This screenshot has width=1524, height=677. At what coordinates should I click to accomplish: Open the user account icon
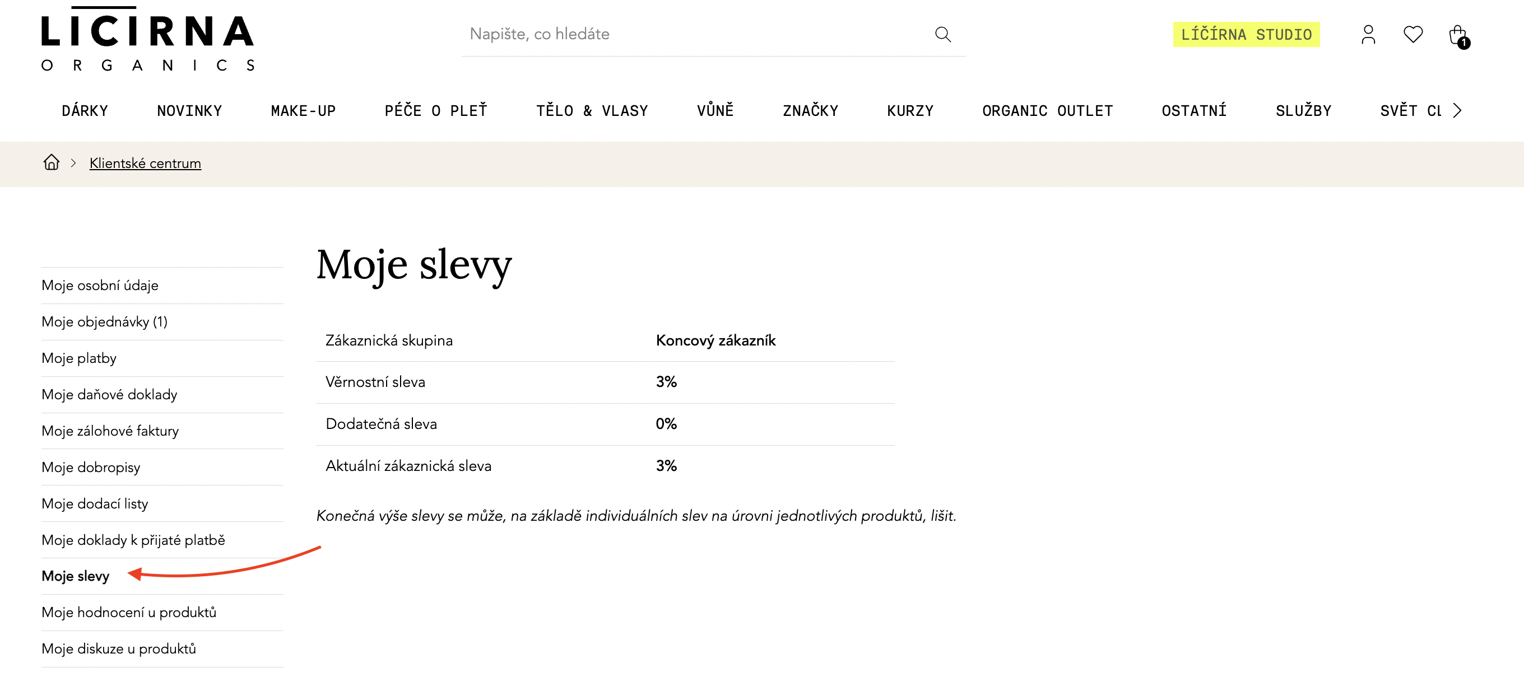1368,34
